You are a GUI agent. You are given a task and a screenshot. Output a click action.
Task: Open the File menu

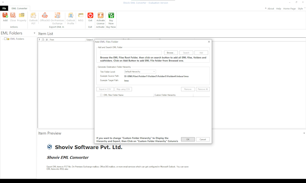tap(4, 9)
